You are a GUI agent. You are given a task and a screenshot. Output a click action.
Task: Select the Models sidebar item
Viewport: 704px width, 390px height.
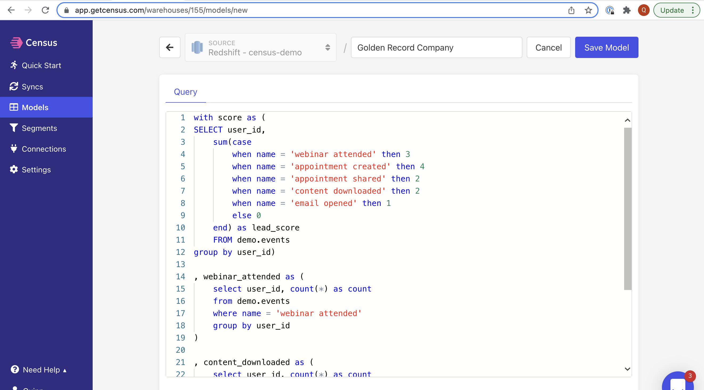[x=35, y=107]
